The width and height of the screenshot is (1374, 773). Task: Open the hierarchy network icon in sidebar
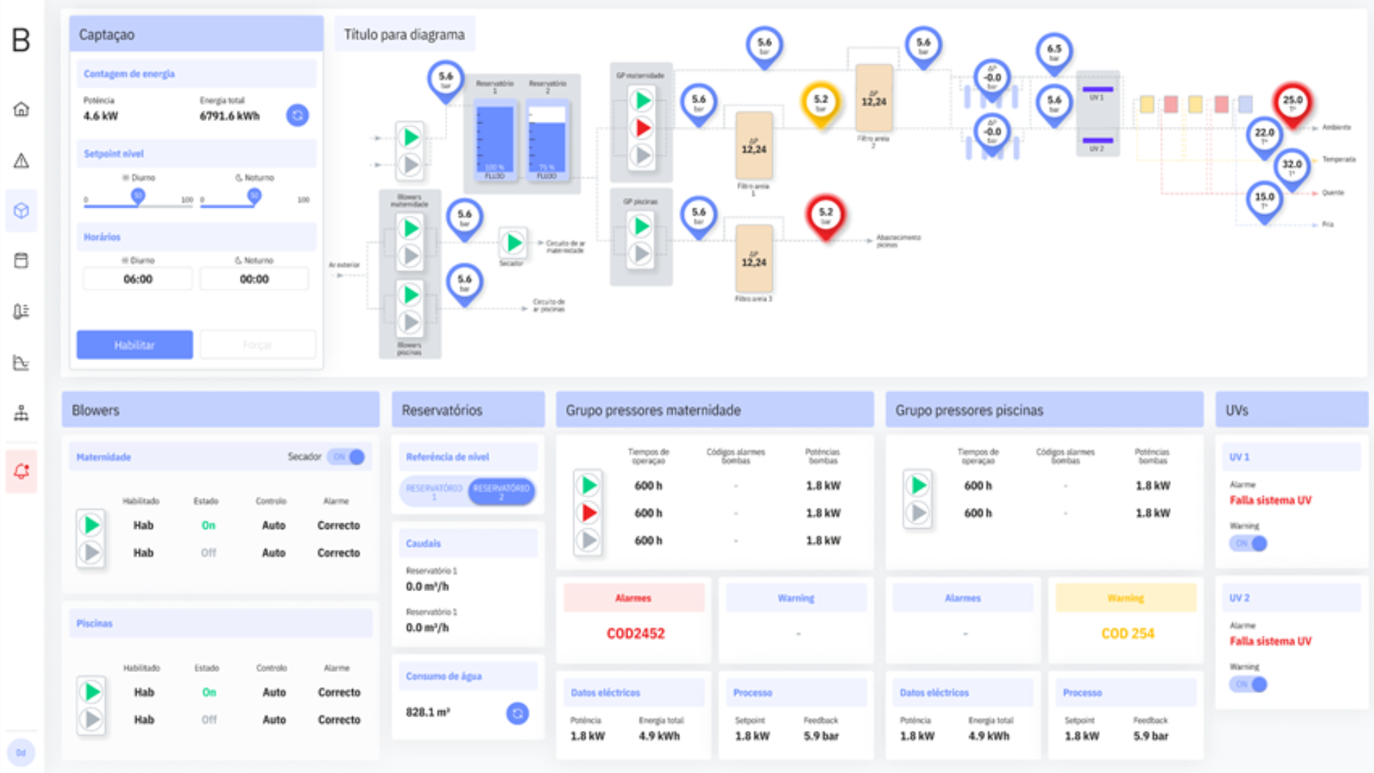21,413
